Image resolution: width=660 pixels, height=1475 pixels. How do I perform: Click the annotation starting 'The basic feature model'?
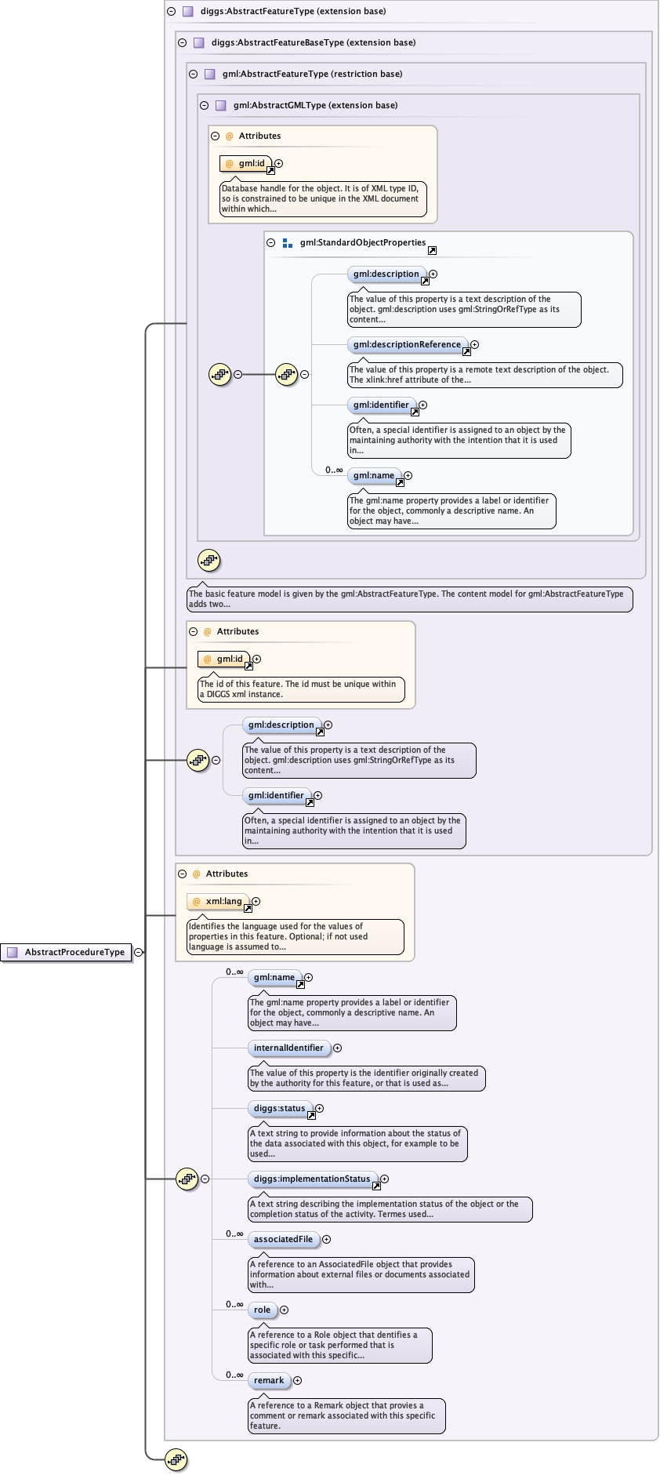click(x=409, y=599)
